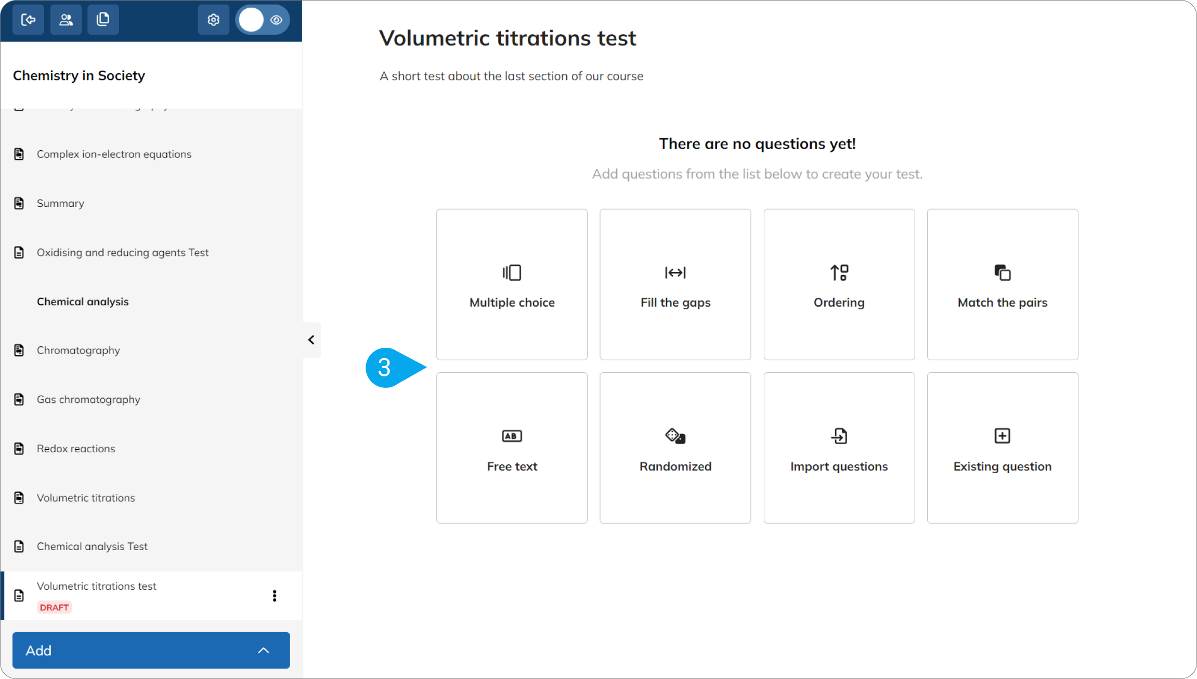Toggle the preview mode switch
Screen dimensions: 1197x679
pyautogui.click(x=251, y=19)
